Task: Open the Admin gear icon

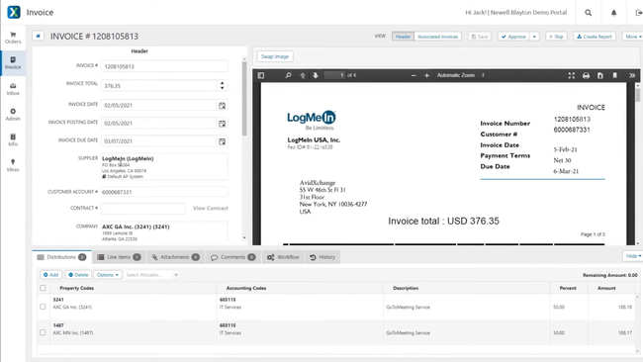Action: click(13, 115)
